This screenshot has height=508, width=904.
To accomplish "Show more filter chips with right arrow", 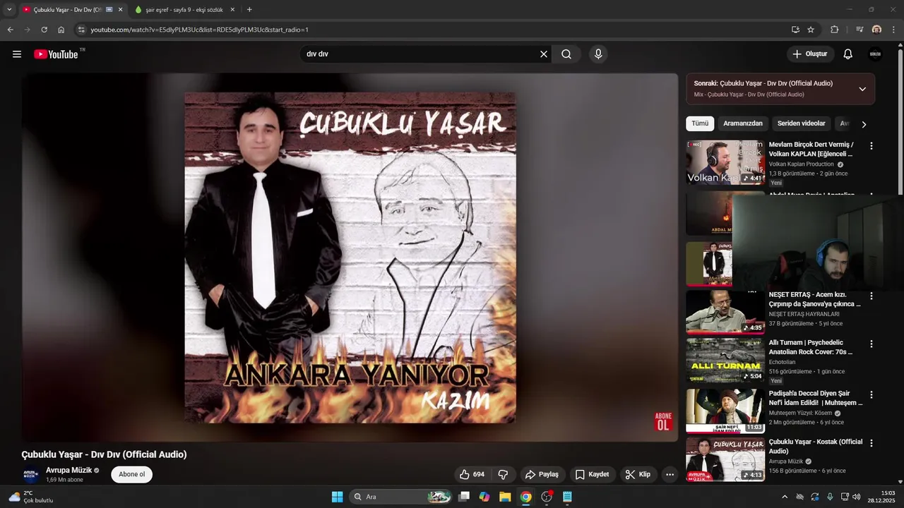I will click(x=863, y=124).
